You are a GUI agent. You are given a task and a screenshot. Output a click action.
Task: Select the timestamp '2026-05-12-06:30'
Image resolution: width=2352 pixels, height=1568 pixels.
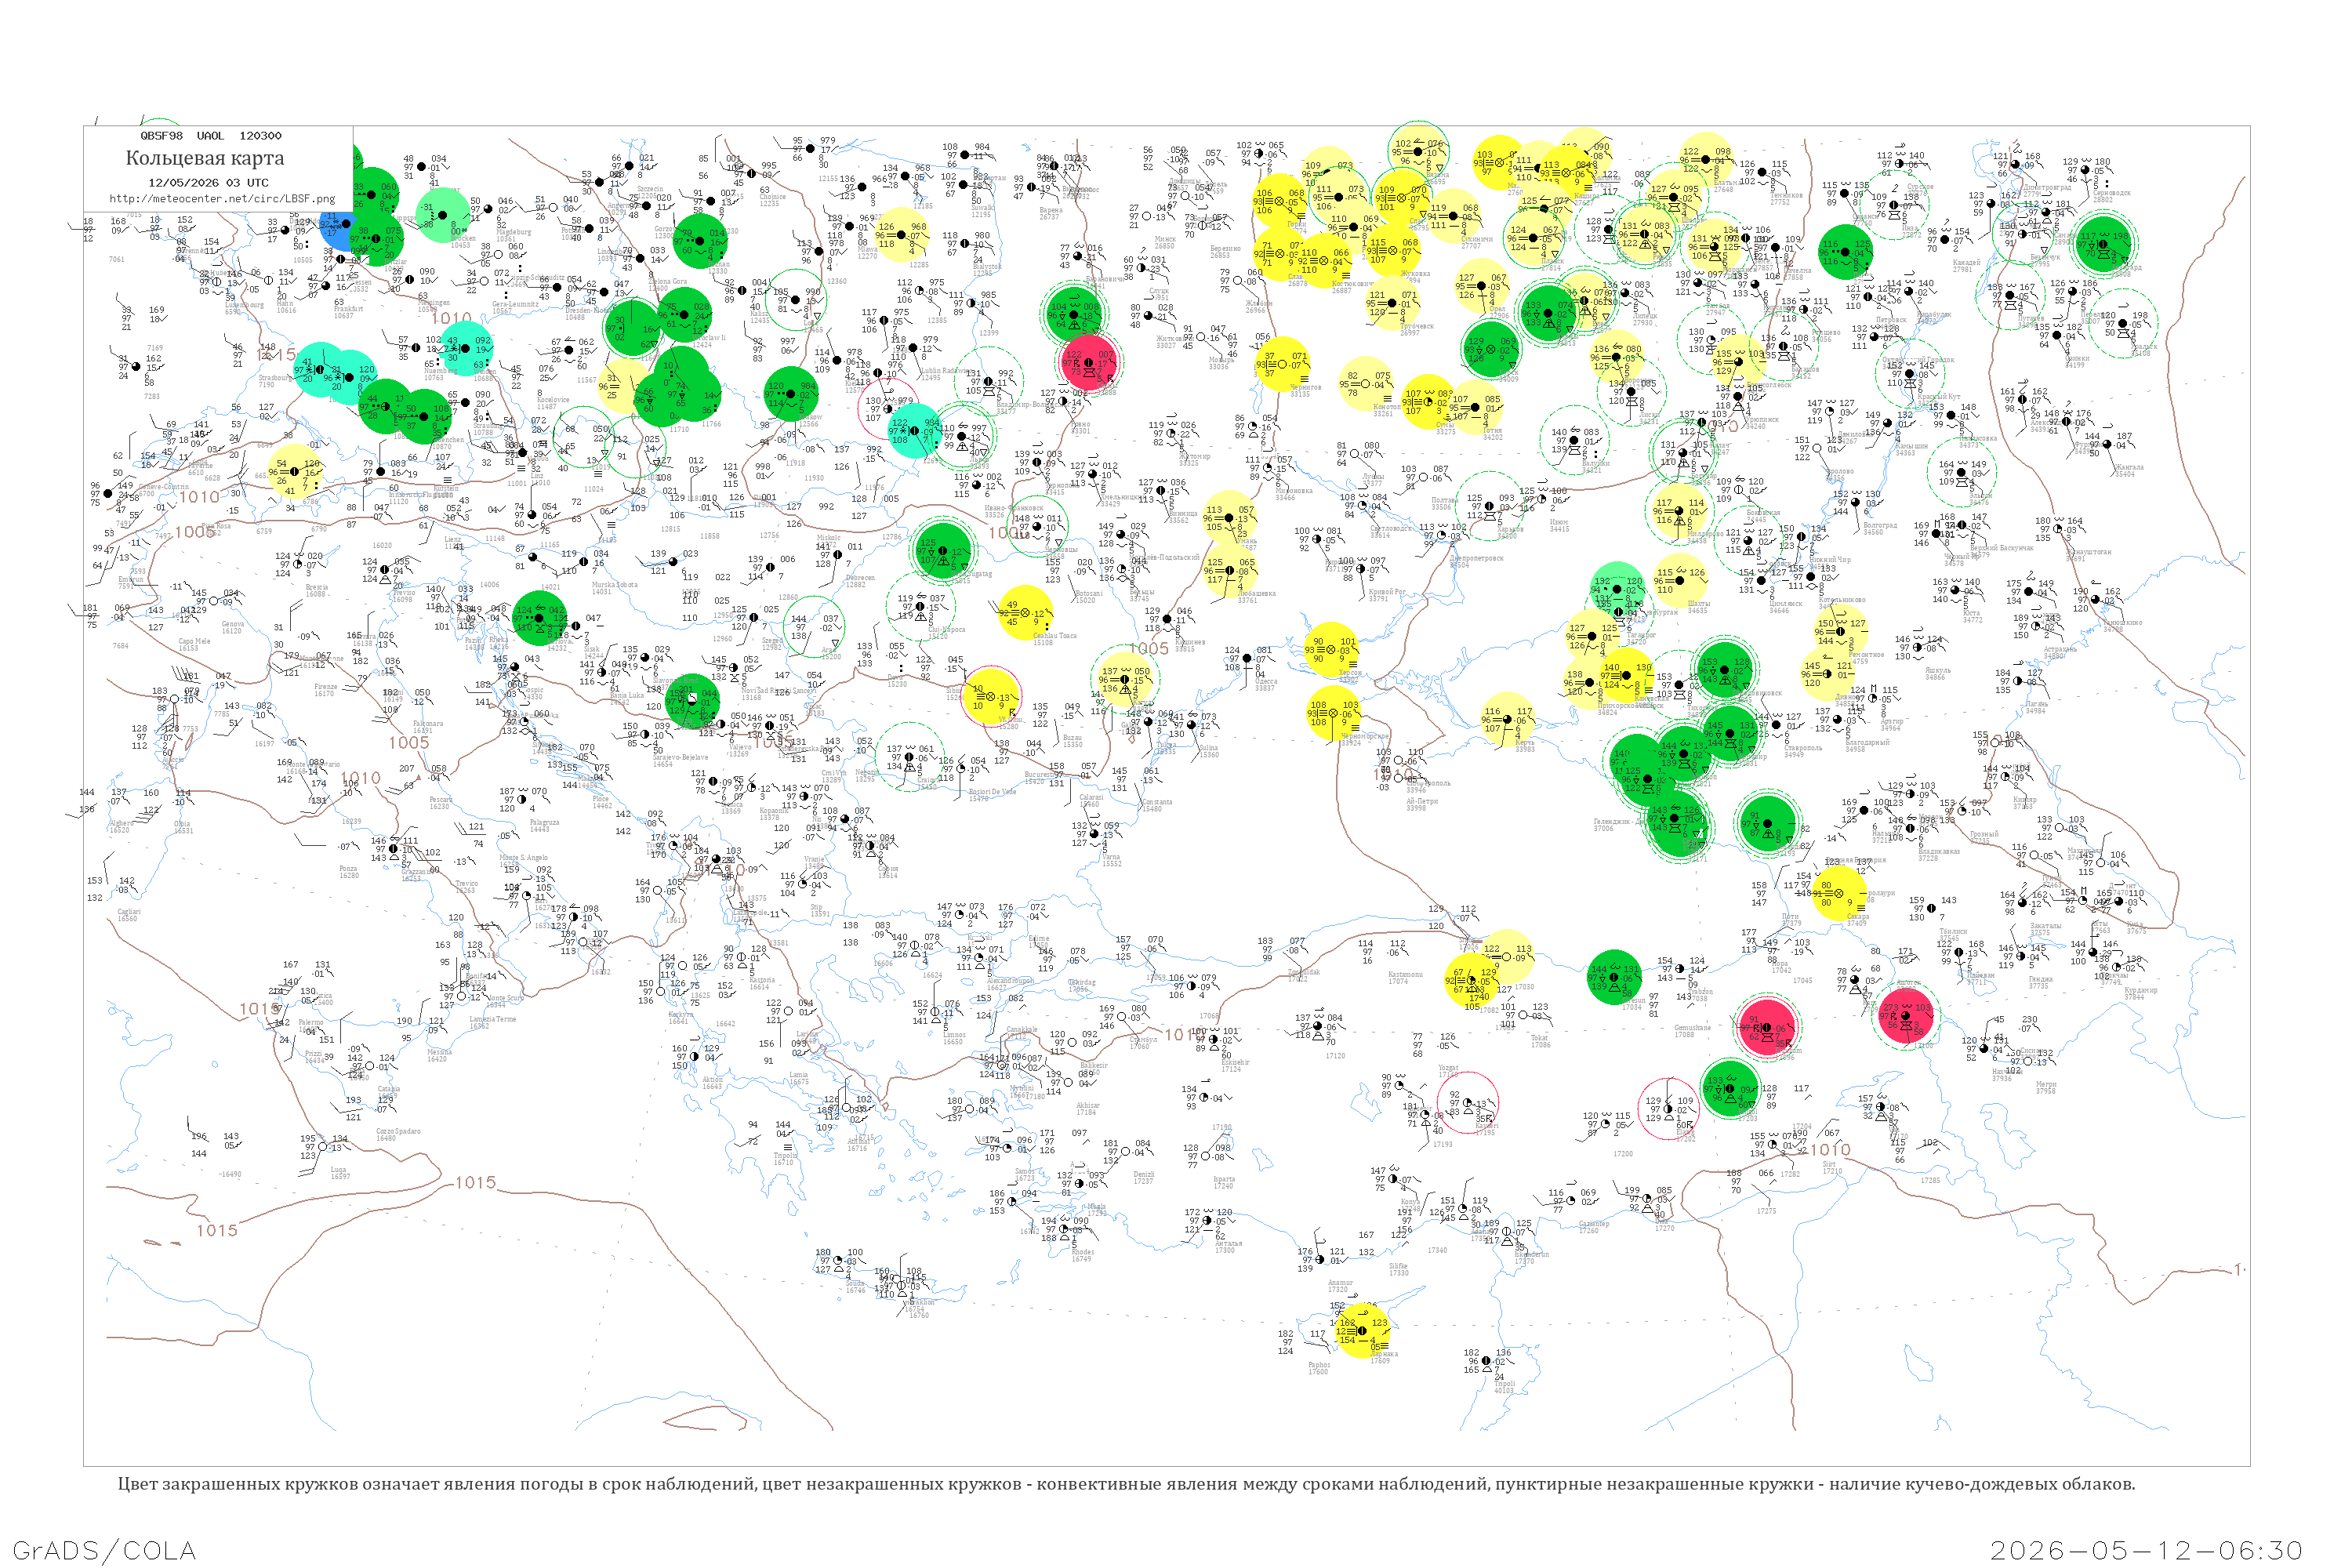pos(2146,1551)
